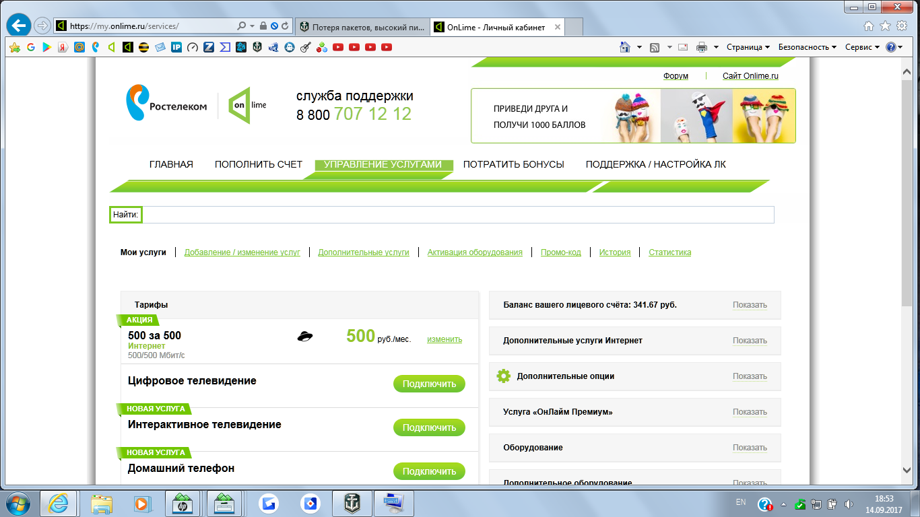Expand the Print options dropdown arrow
Image resolution: width=920 pixels, height=517 pixels.
click(x=716, y=47)
